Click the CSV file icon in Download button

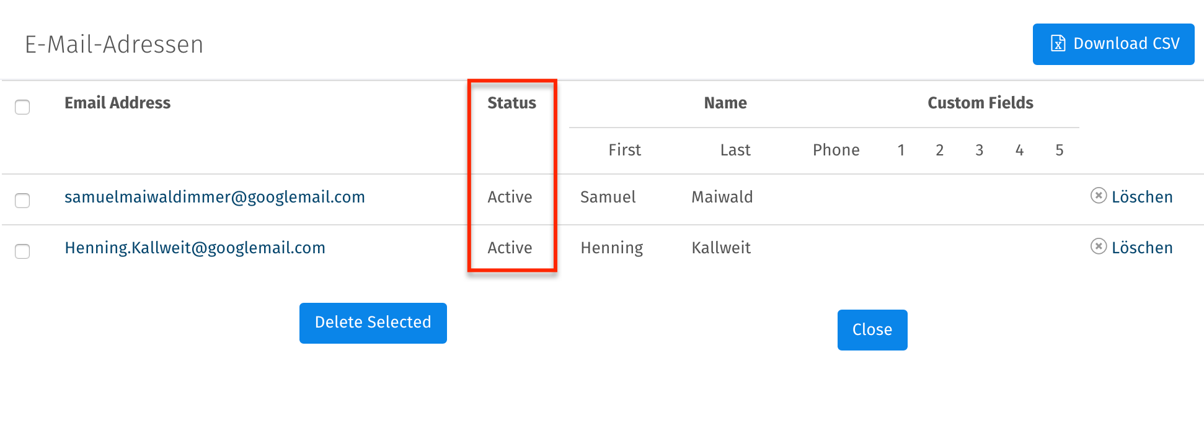tap(1058, 43)
